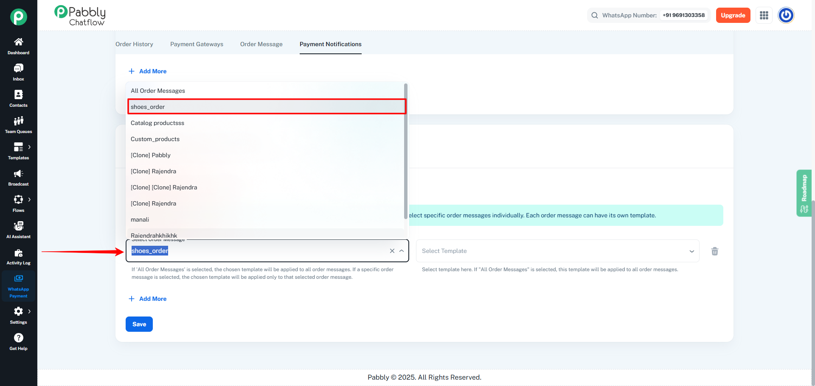Choose All Order Messages option
815x386 pixels.
click(x=265, y=91)
